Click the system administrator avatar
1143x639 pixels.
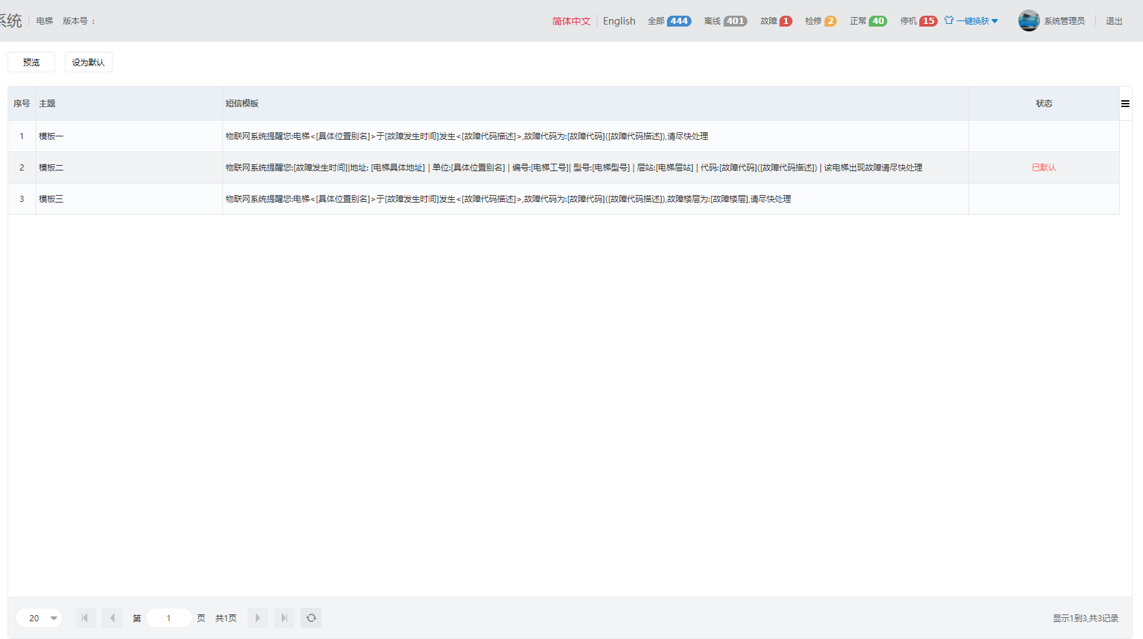[x=1028, y=20]
